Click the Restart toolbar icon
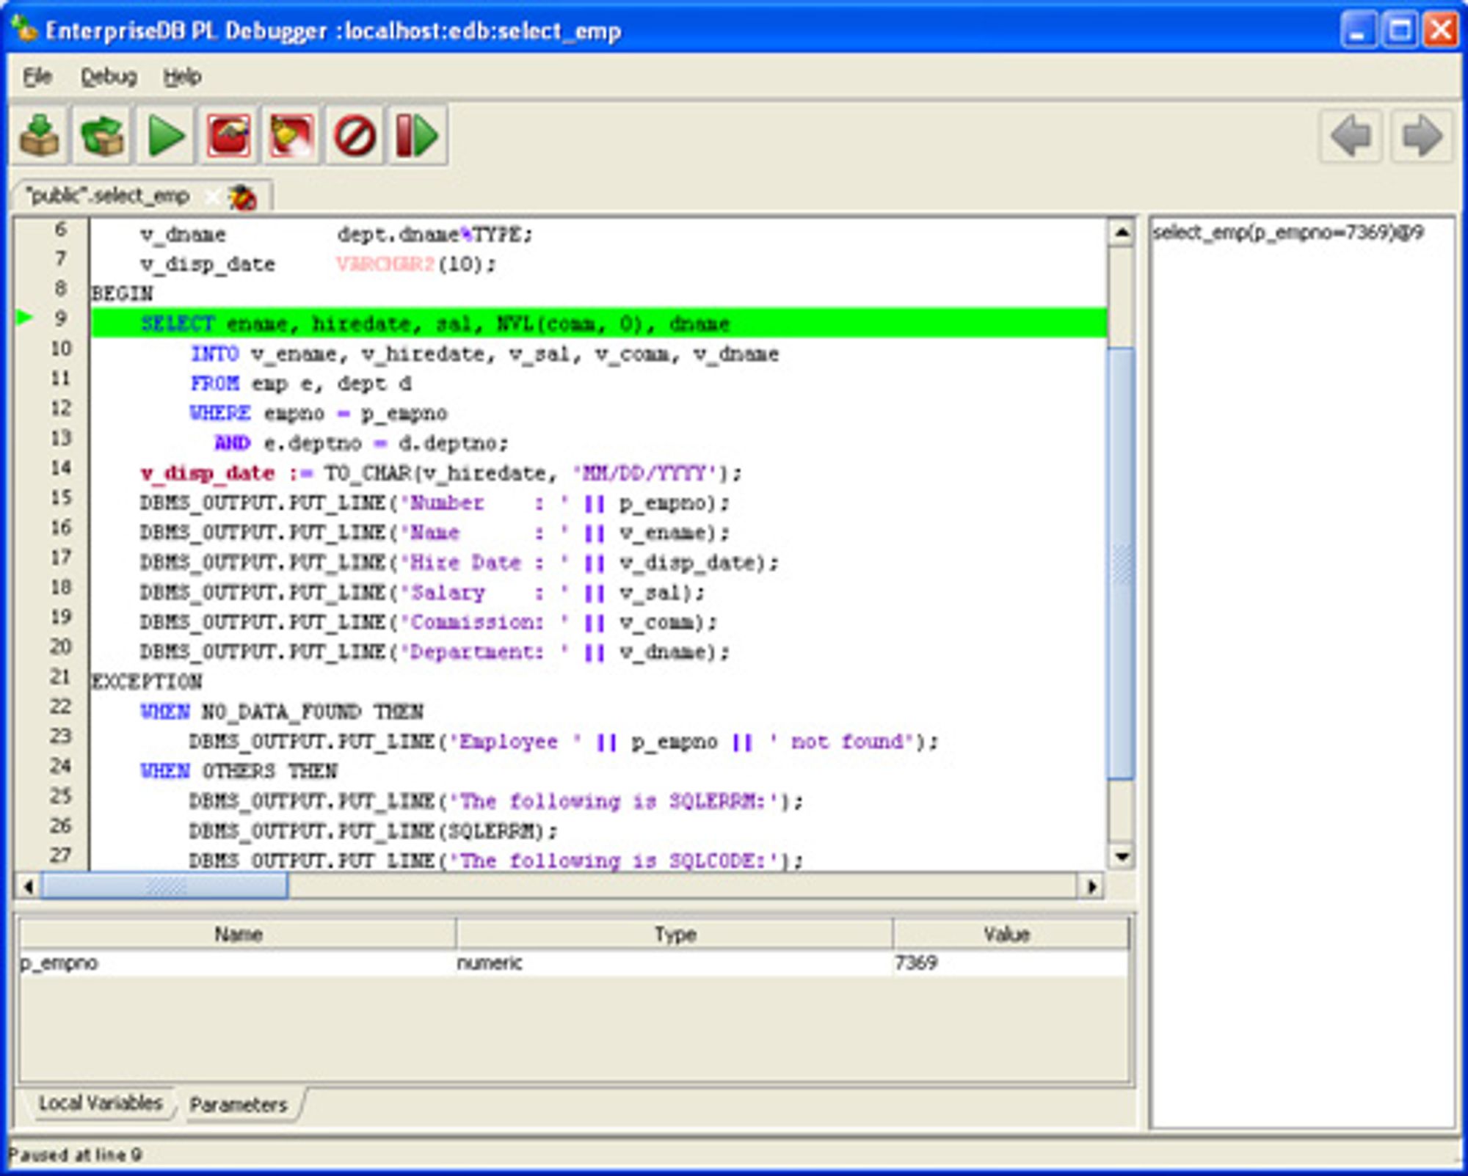The image size is (1468, 1176). pos(418,135)
